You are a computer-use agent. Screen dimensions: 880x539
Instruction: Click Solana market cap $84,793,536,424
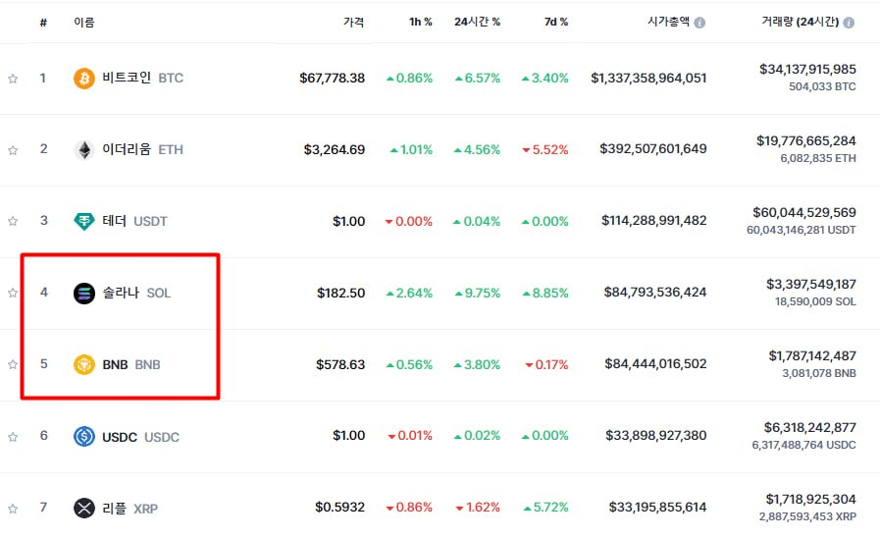655,292
